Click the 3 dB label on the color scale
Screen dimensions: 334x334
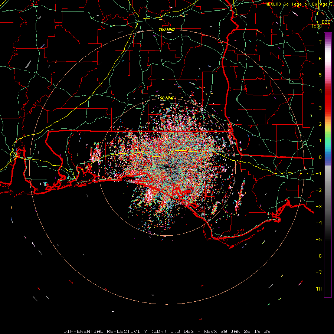tap(320, 108)
